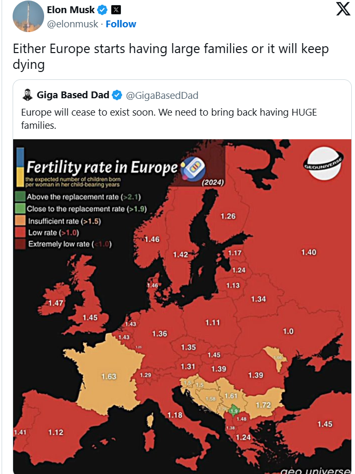
Task: Visit the @GigaBasedDad handle
Action: pyautogui.click(x=162, y=95)
